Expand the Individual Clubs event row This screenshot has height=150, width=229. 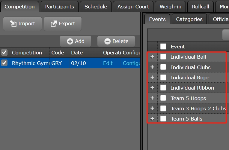(x=152, y=67)
